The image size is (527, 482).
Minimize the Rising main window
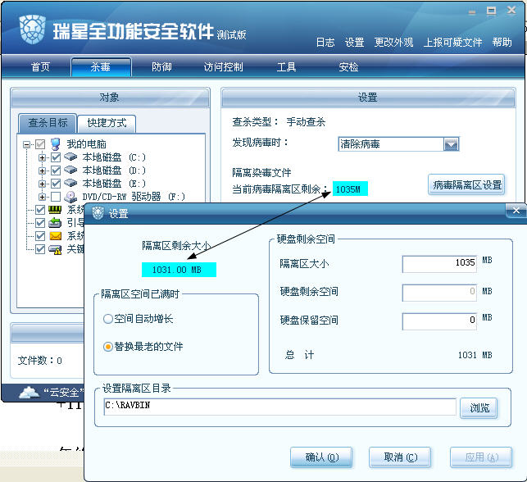(472, 12)
